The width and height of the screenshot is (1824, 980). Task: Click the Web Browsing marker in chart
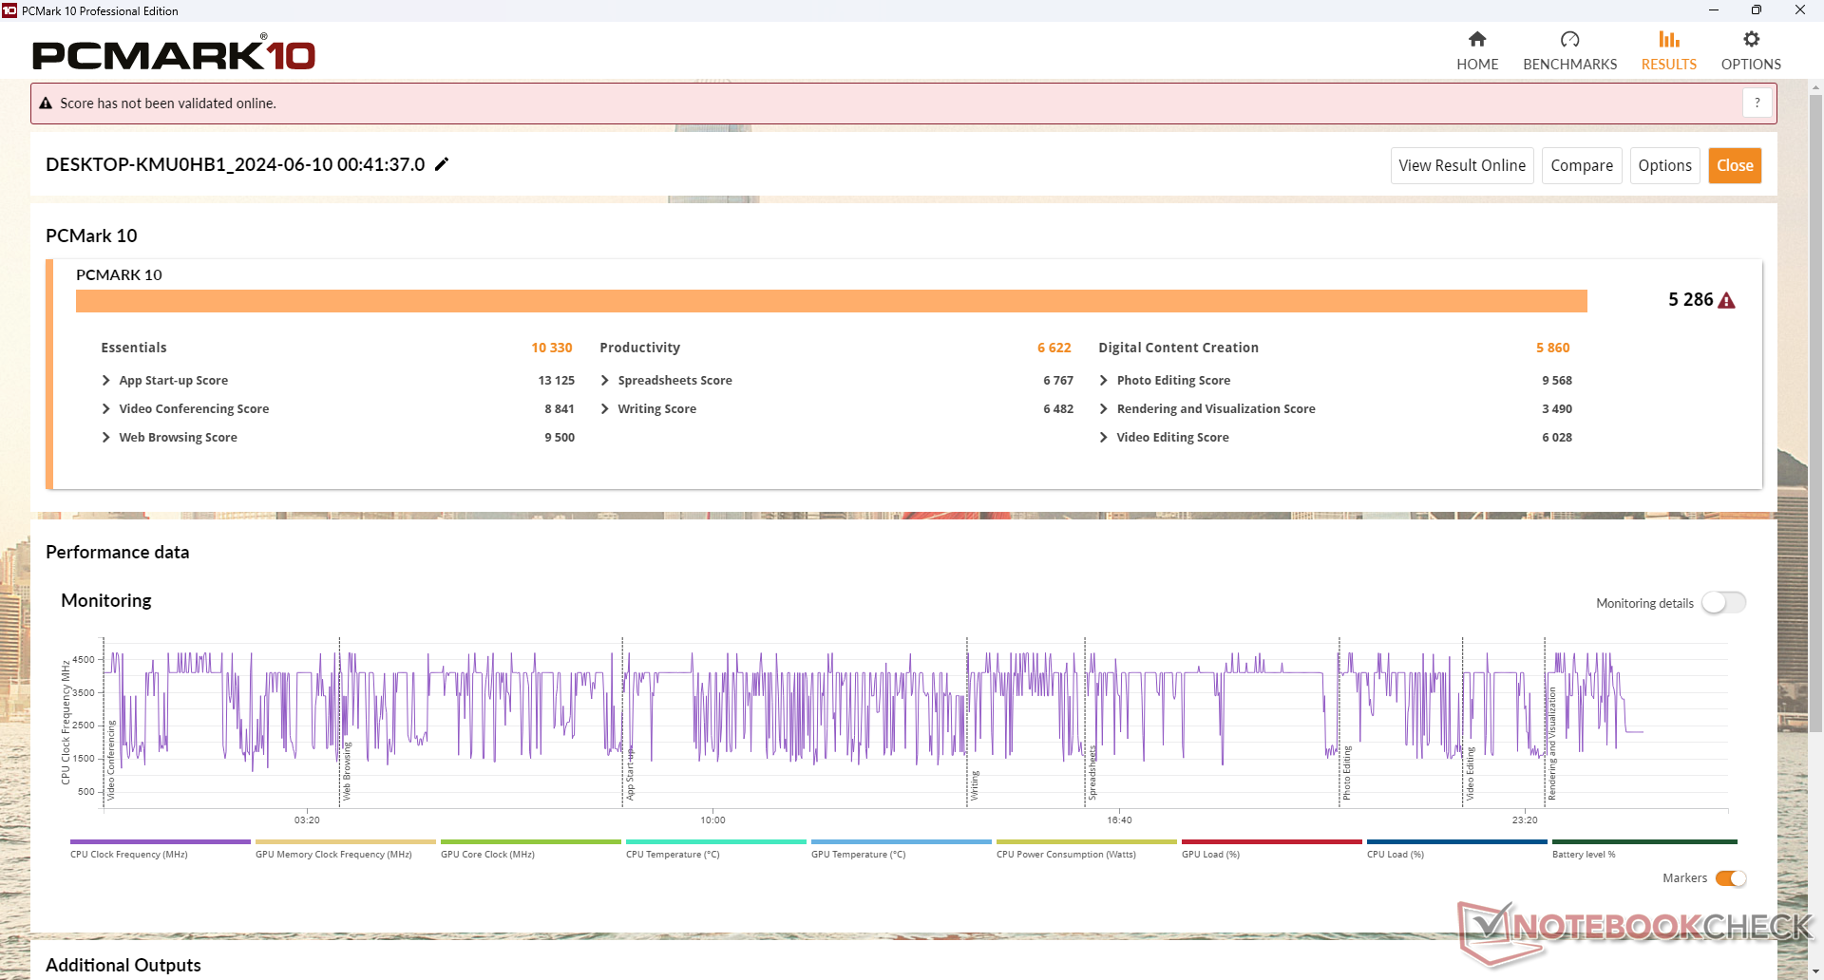click(347, 772)
